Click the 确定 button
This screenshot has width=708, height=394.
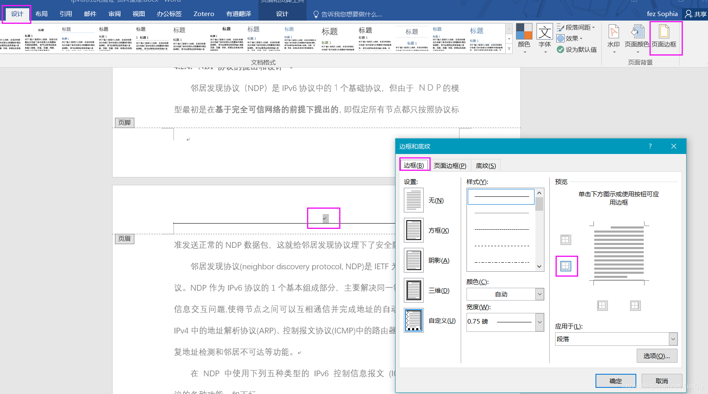pyautogui.click(x=616, y=381)
